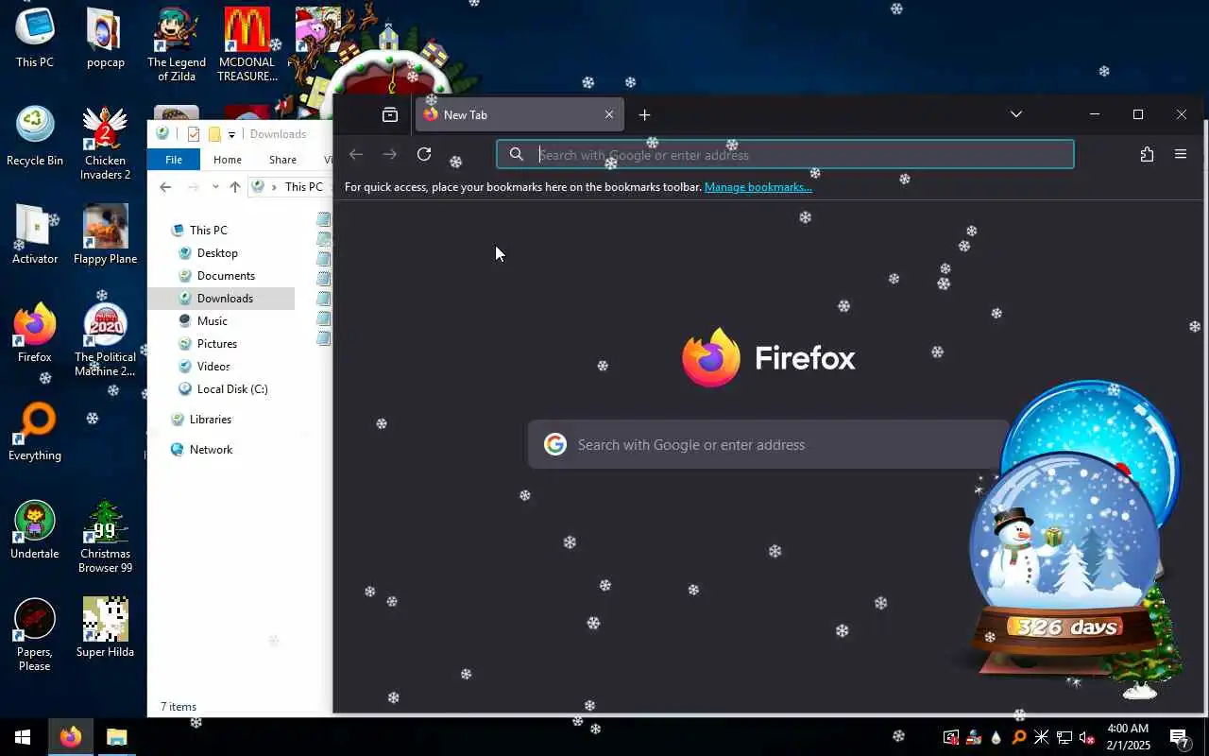1209x756 pixels.
Task: Switch to Share ribbon tab in File Explorer
Action: [x=282, y=160]
